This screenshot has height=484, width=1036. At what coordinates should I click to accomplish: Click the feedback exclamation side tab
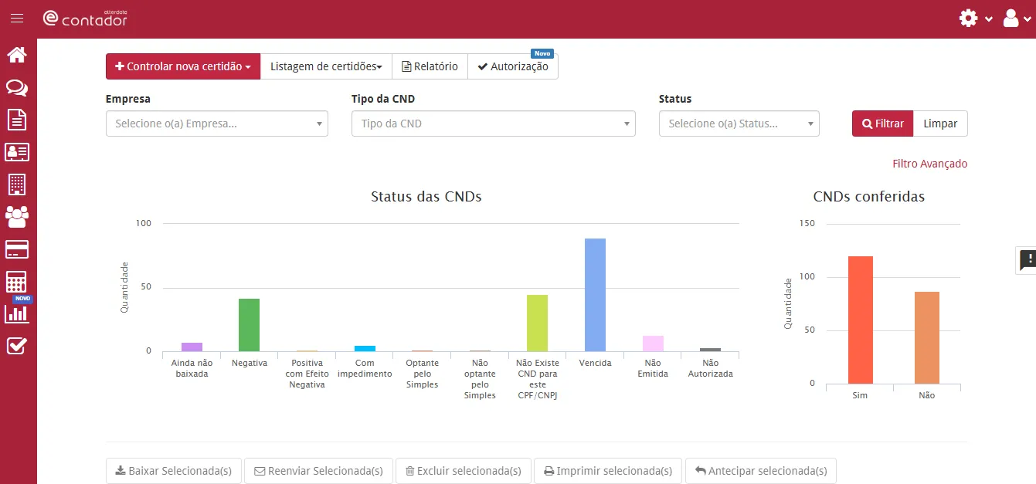(x=1027, y=260)
